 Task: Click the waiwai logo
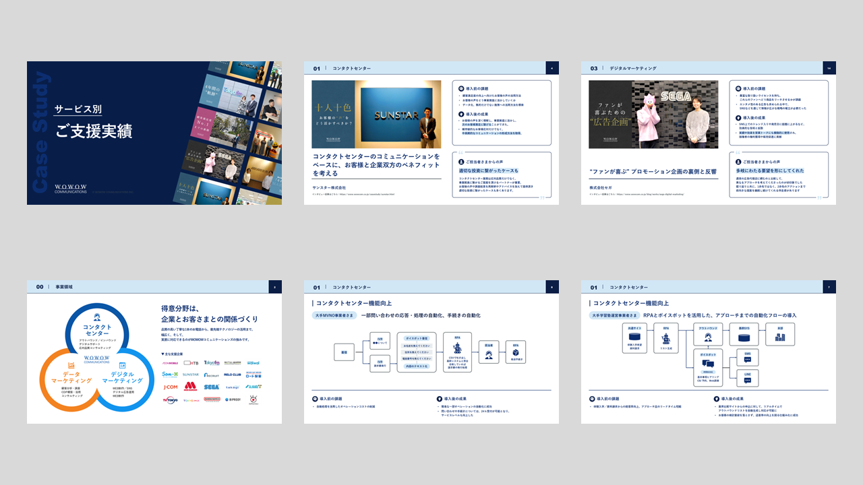click(254, 362)
